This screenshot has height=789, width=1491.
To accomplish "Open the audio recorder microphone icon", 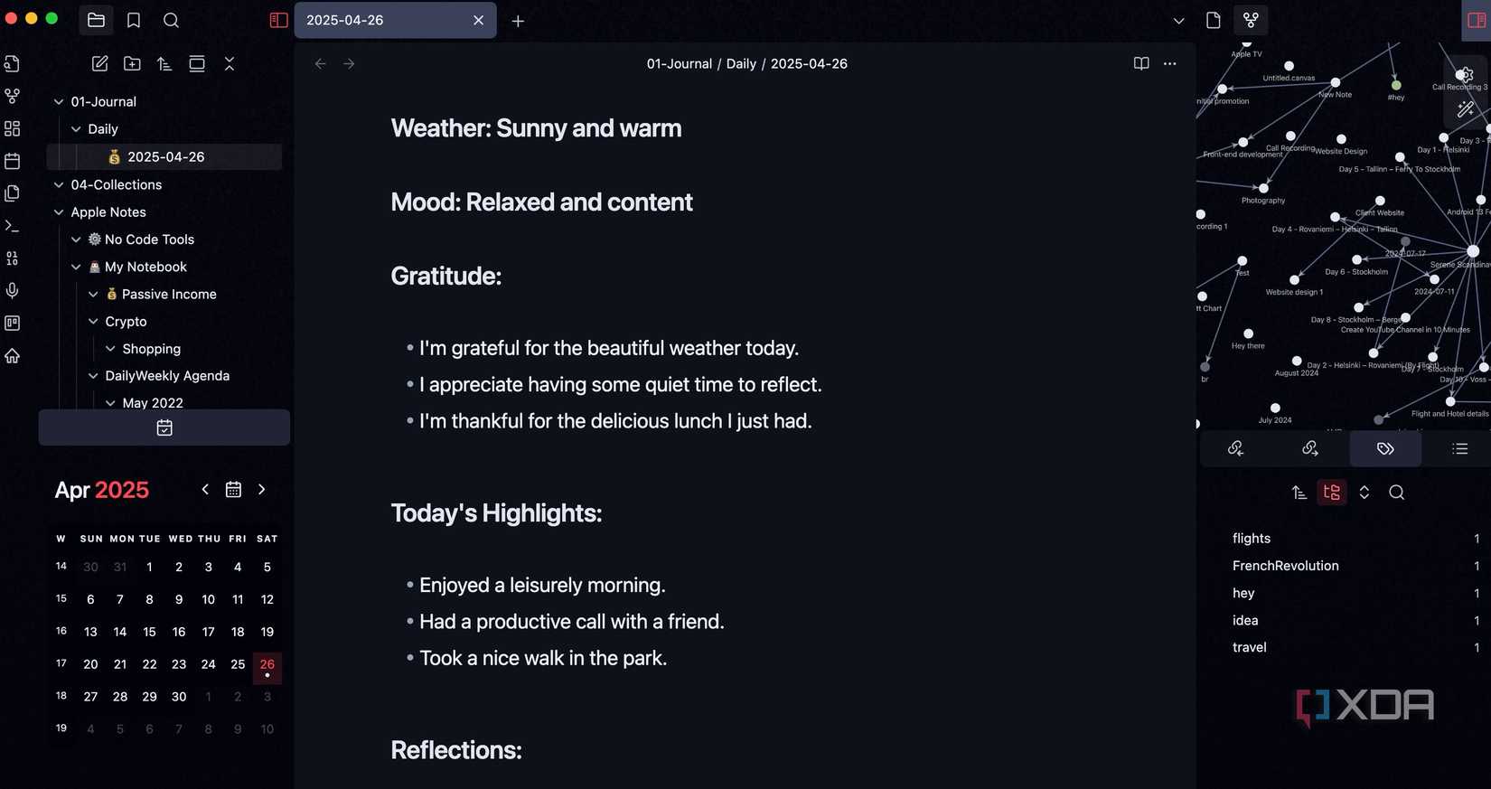I will 12,290.
